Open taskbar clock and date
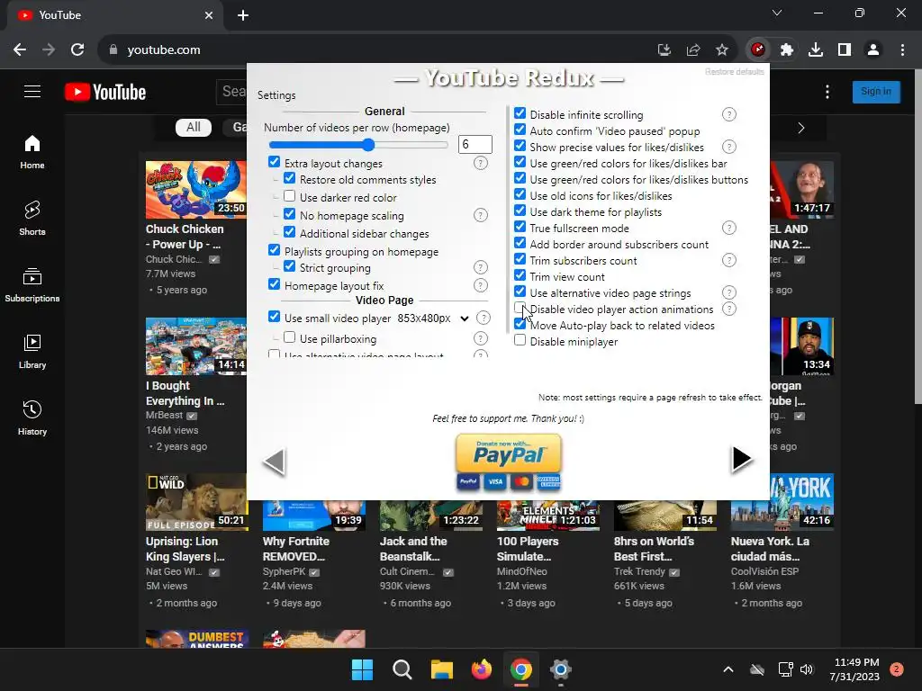Viewport: 922px width, 691px height. point(854,669)
